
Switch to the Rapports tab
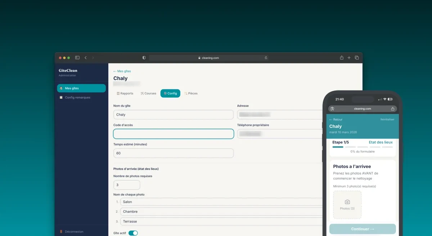125,93
